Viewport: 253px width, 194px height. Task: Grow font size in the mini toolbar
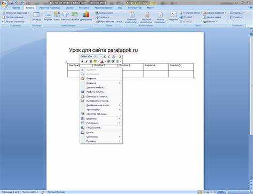point(105,56)
